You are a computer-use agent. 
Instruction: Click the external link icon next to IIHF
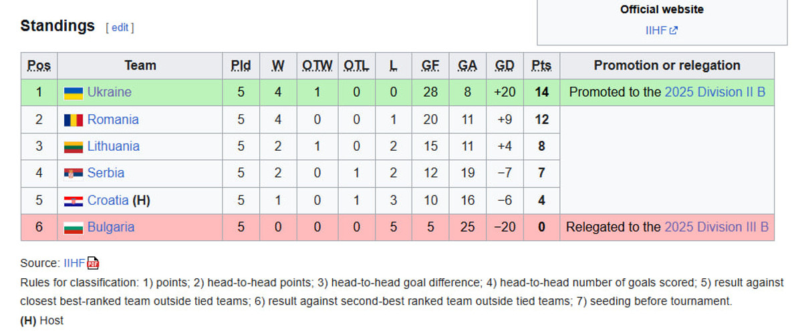click(674, 30)
